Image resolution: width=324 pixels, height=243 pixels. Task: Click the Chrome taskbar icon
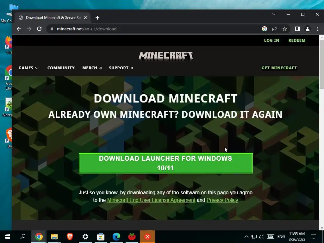coord(39,237)
